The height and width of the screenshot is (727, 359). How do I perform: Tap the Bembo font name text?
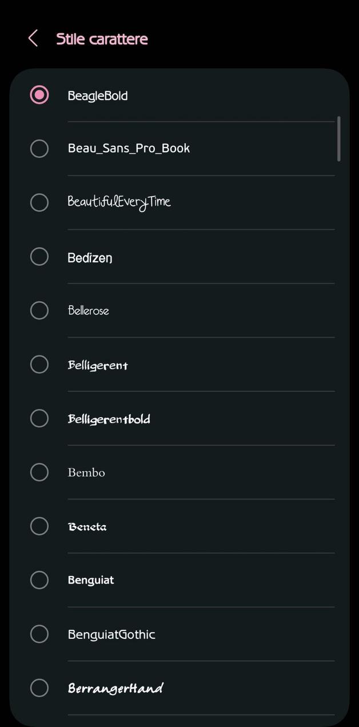(86, 472)
